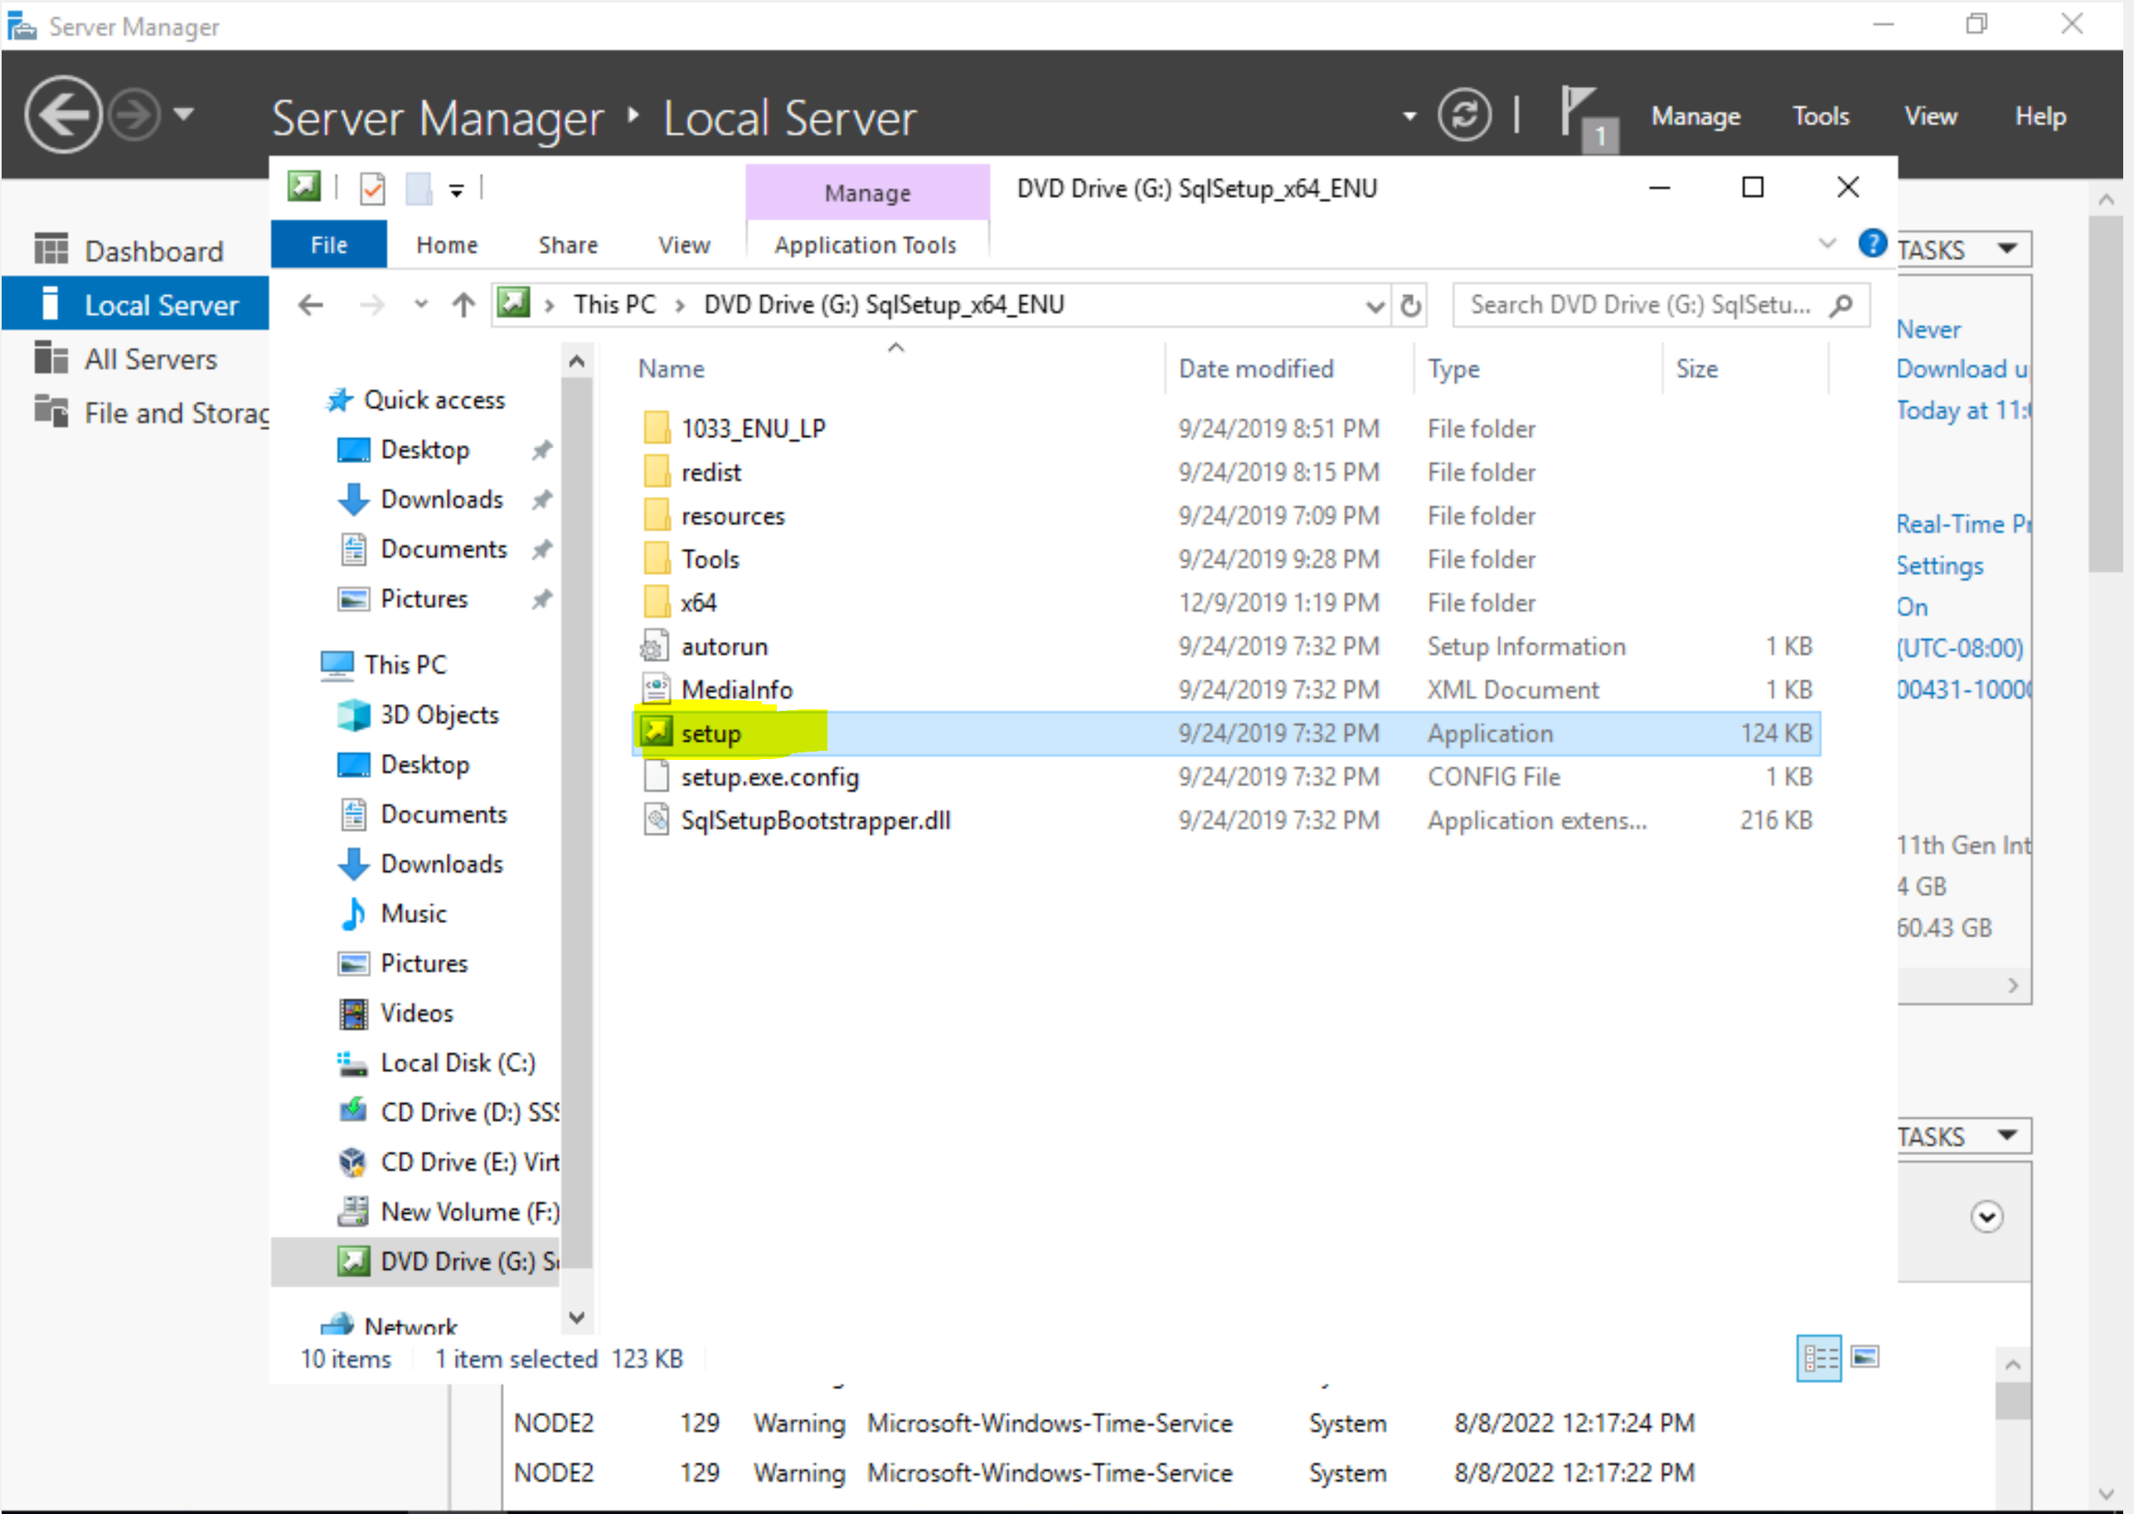Viewport: 2134px width, 1514px height.
Task: Open Customize Quick Access Toolbar dropdown
Action: tap(456, 191)
